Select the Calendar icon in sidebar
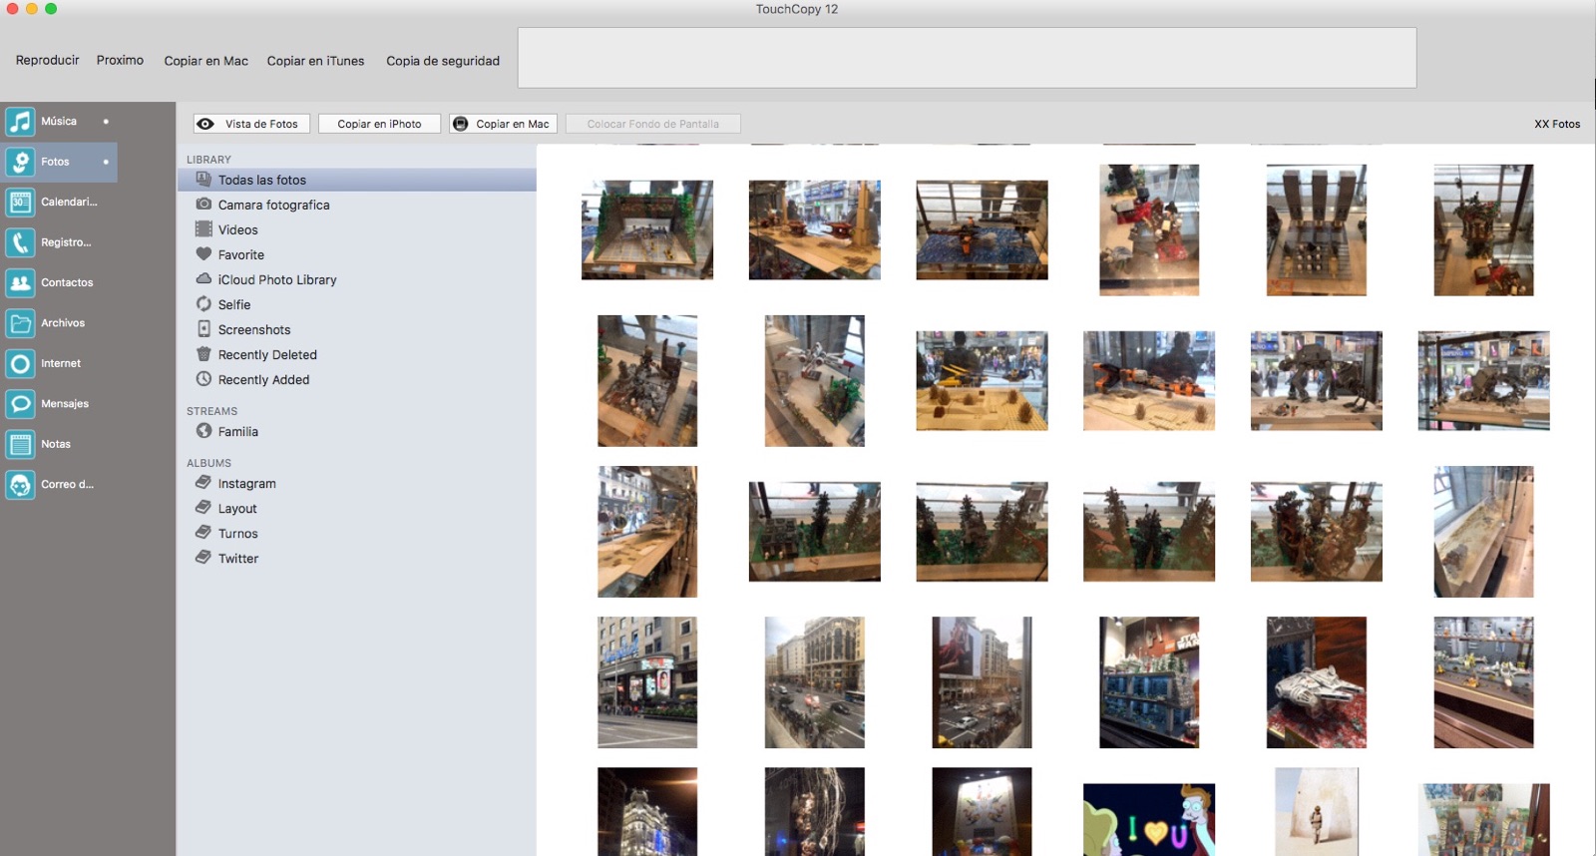Screen dimensions: 1596x856 click(x=20, y=203)
